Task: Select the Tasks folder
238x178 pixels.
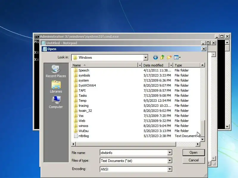Action: (83, 96)
